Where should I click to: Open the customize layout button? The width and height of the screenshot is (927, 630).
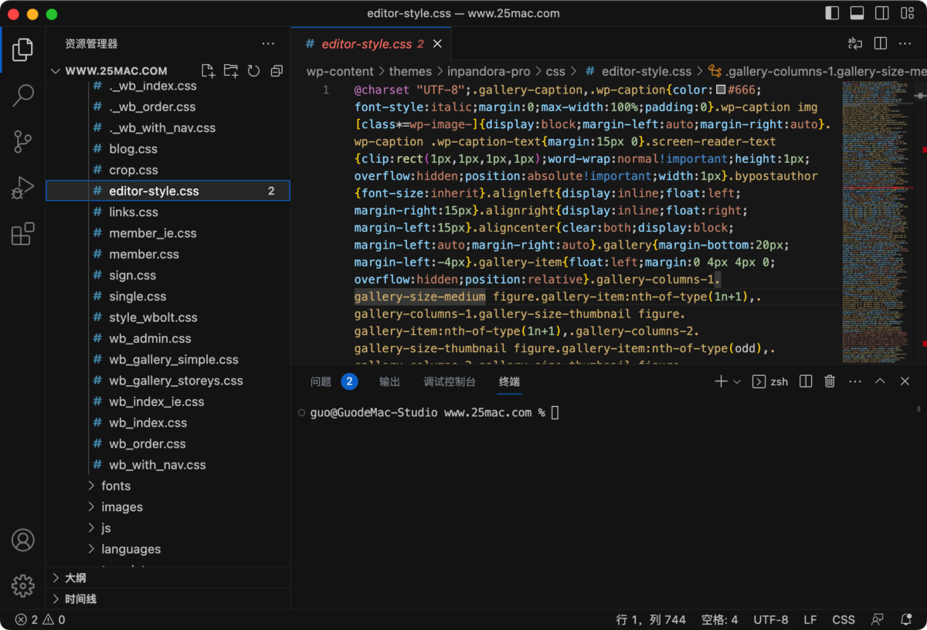click(x=906, y=13)
